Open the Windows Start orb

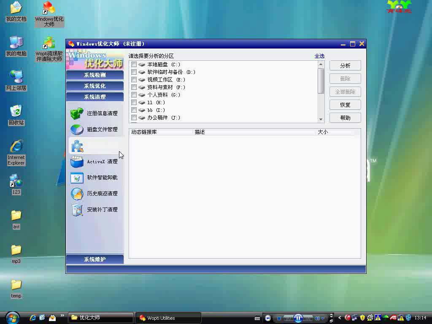point(12,318)
